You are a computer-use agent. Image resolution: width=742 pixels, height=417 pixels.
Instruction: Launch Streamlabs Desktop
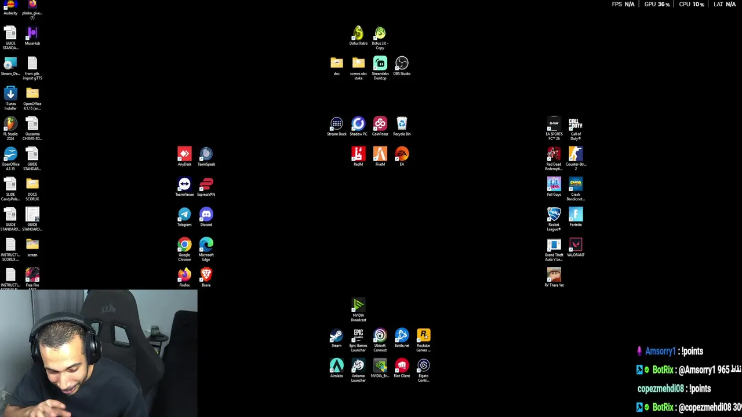coord(380,69)
